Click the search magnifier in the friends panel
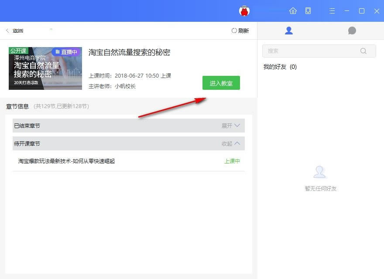This screenshot has height=279, width=384. click(x=363, y=51)
